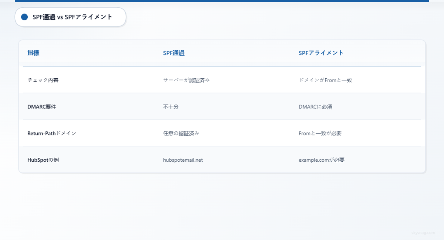This screenshot has width=444, height=240.
Task: Click the 'HubSpotの例' row label
Action: [43, 160]
